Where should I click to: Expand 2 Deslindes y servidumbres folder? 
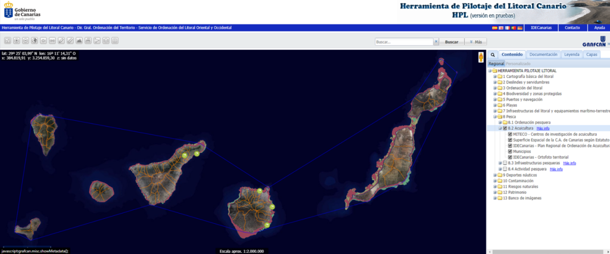pyautogui.click(x=495, y=82)
